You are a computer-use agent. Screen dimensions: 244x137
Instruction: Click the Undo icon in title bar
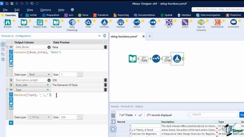pyautogui.click(x=32, y=3)
